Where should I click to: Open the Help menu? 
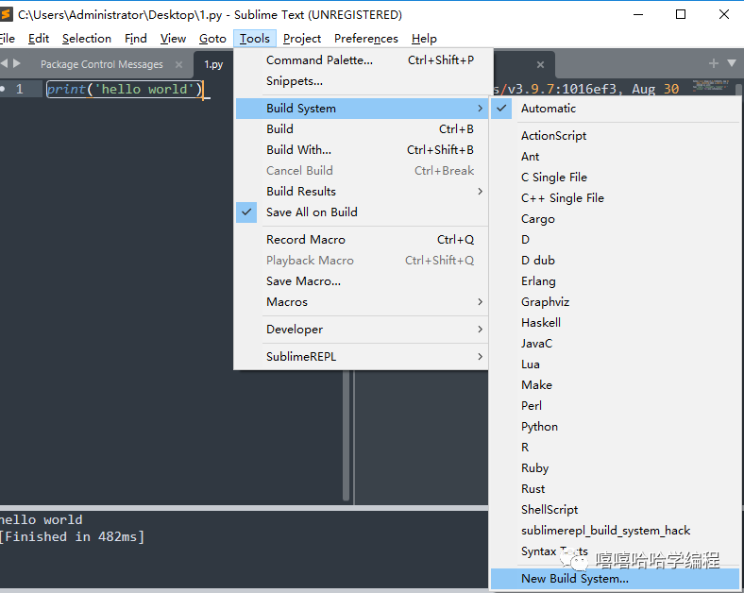[x=424, y=39]
